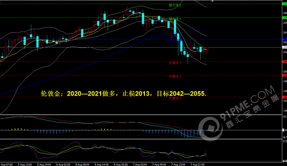Click the MACD histogram indicator panel
Image resolution: width=287 pixels, height=166 pixels.
point(141,127)
